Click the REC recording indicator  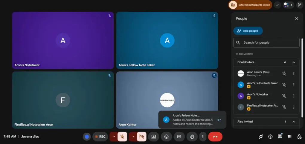pyautogui.click(x=100, y=137)
